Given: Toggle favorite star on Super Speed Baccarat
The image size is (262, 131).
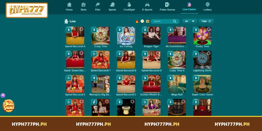Looking at the screenshot, I should tap(81, 53).
